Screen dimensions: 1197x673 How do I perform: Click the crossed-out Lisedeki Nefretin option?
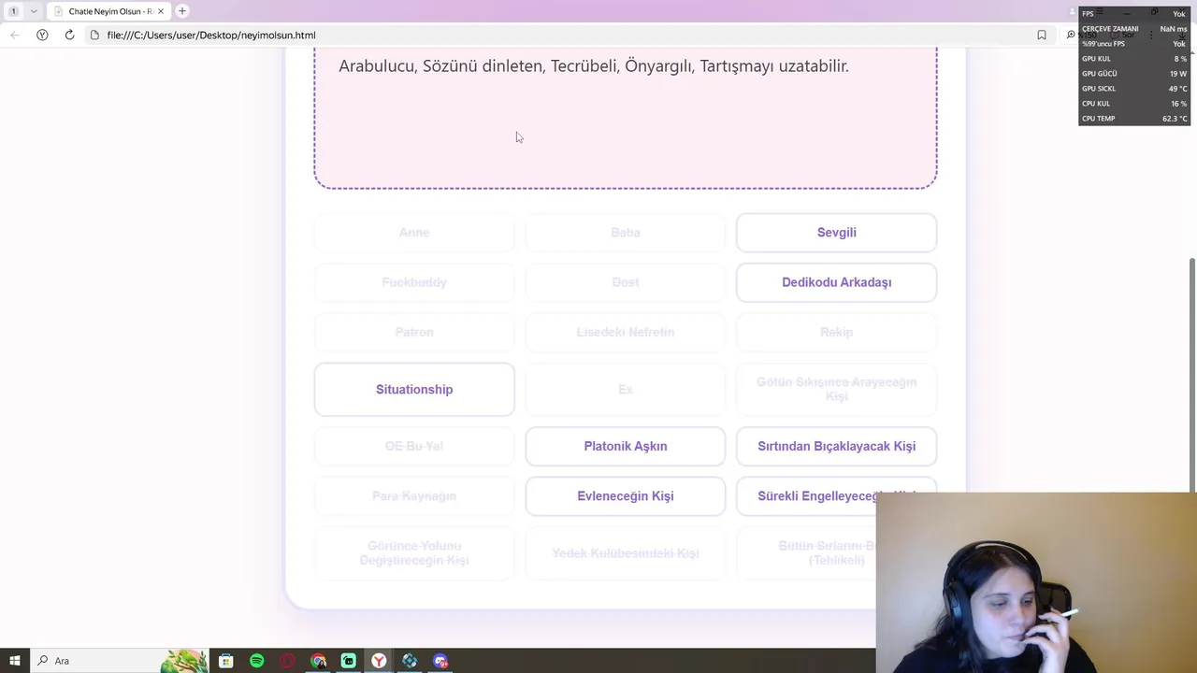pos(626,332)
